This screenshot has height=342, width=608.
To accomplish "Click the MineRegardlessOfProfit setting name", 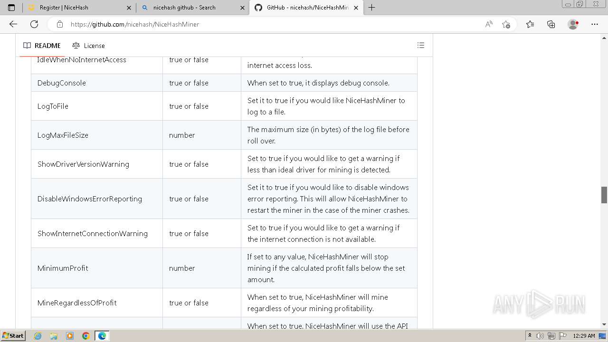I will click(77, 303).
